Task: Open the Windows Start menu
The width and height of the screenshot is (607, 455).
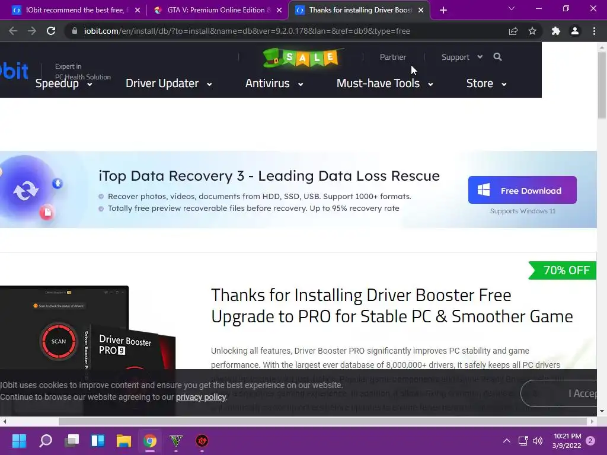Action: tap(19, 441)
